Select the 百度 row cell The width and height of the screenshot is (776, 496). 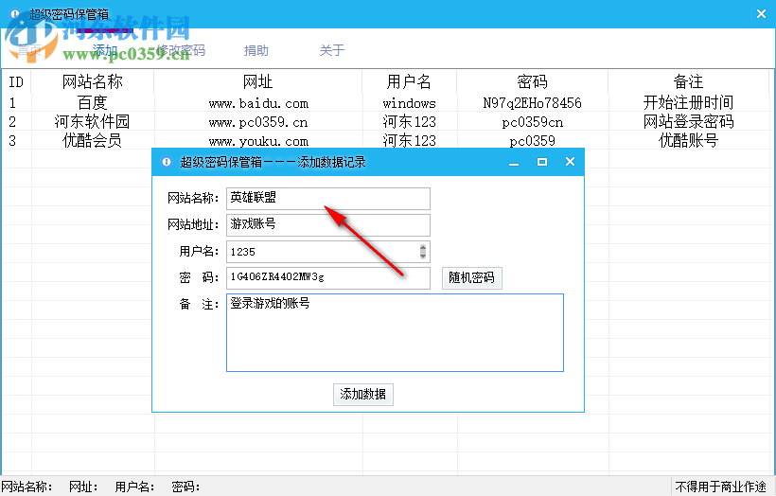tap(93, 103)
